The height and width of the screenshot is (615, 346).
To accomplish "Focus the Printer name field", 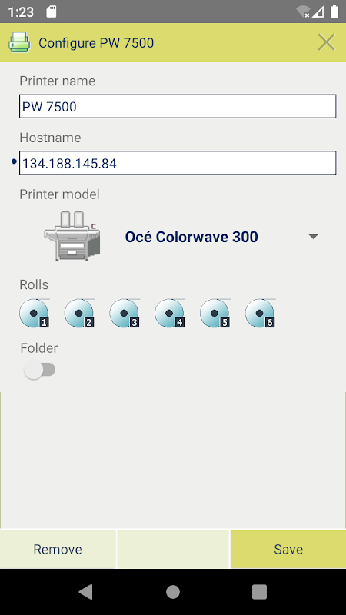I will click(x=178, y=106).
